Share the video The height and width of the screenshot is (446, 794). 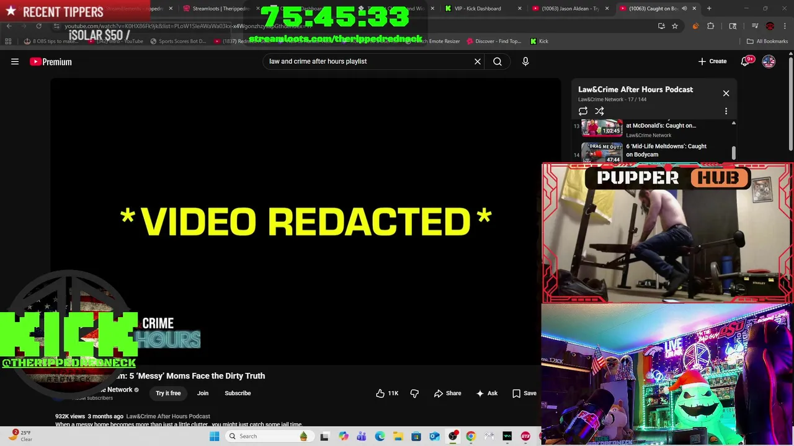click(x=447, y=393)
